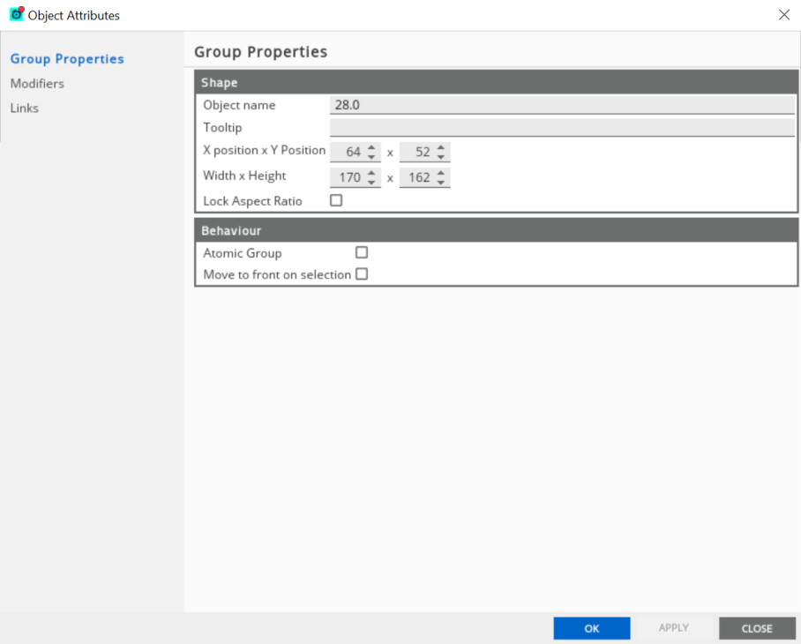This screenshot has height=644, width=801.
Task: Switch to the Links section
Action: coord(25,109)
